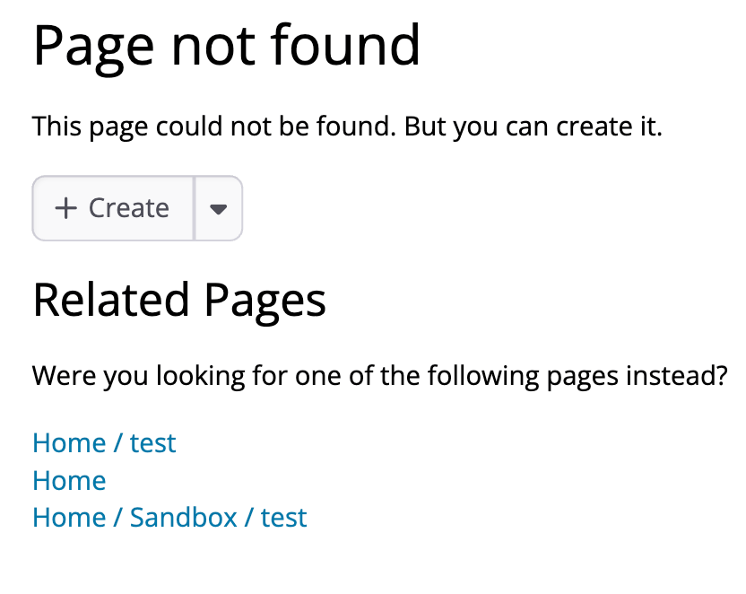Viewport: 746px width, 594px height.
Task: Click the divider between Create and its arrow
Action: (x=195, y=208)
